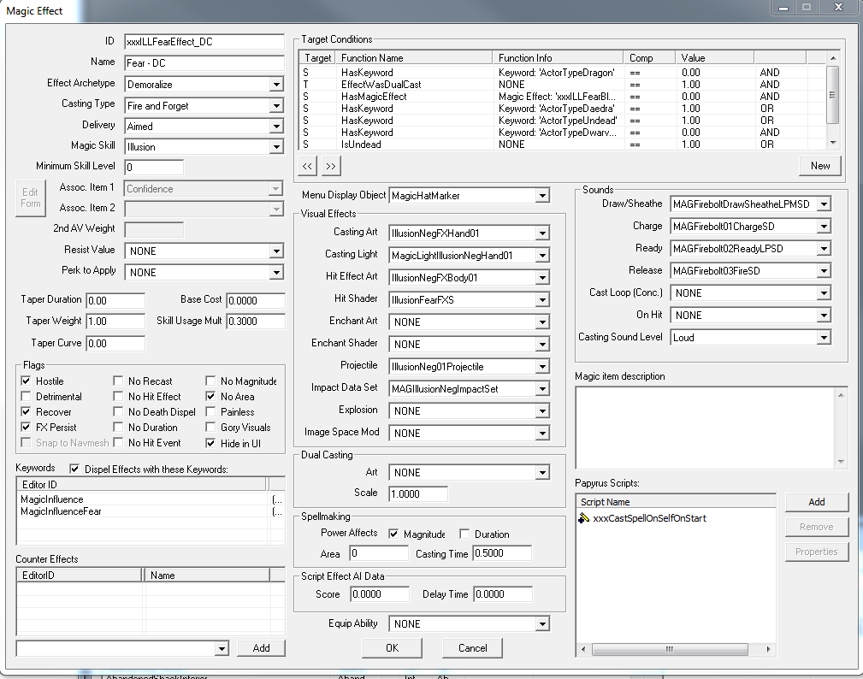
Task: Select the IsUndead condition row
Action: (x=561, y=145)
